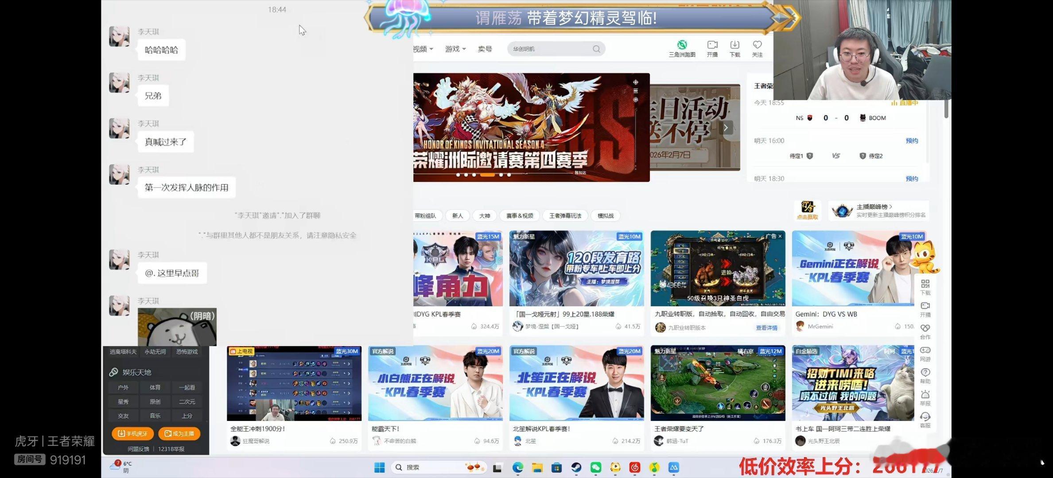The height and width of the screenshot is (478, 1053).
Task: Click the 下载 download icon in top bar
Action: click(734, 45)
